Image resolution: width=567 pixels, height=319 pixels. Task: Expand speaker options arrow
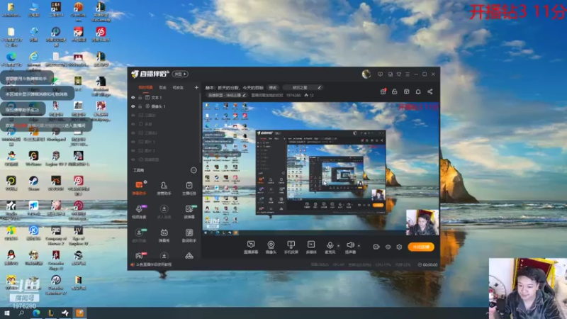point(359,245)
